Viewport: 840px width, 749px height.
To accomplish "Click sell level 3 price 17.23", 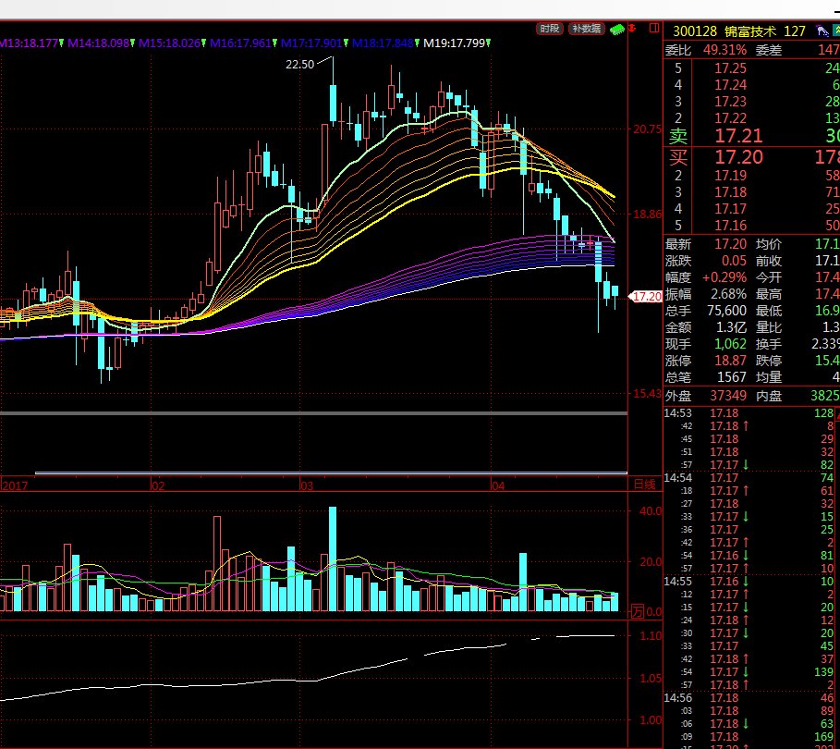I will [x=730, y=102].
